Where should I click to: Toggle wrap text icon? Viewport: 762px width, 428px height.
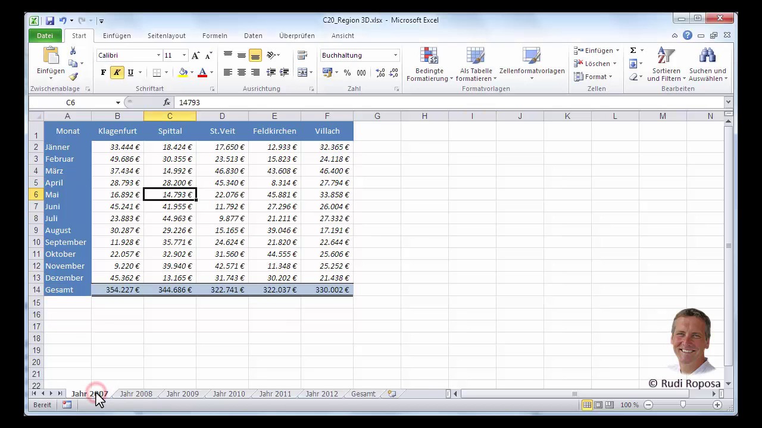click(x=302, y=55)
